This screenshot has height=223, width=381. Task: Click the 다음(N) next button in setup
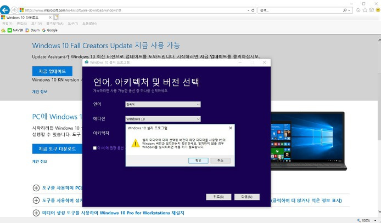(247, 197)
